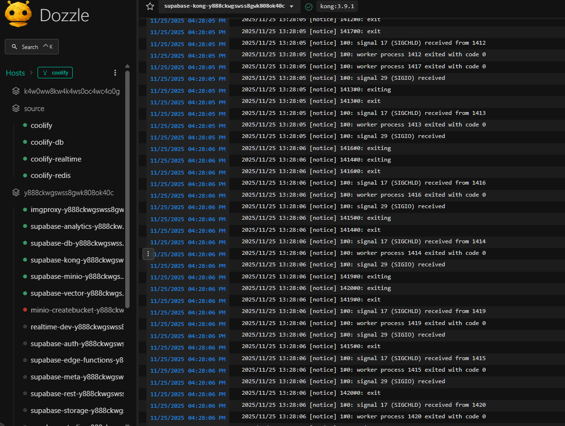Open the coolify container logs

41,125
